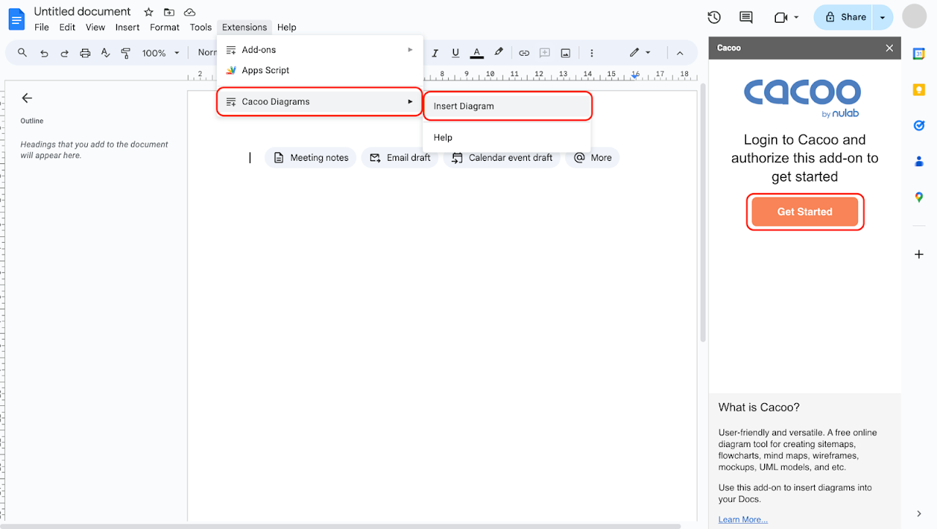Toggle underline formatting
Viewport: 937px width, 529px height.
pyautogui.click(x=455, y=53)
